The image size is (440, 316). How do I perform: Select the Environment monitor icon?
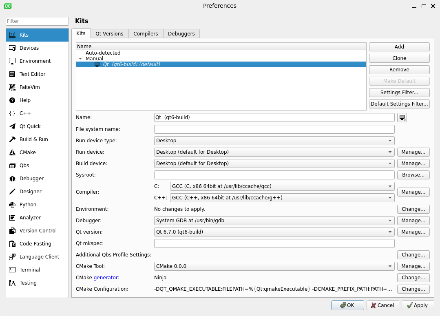[12, 61]
